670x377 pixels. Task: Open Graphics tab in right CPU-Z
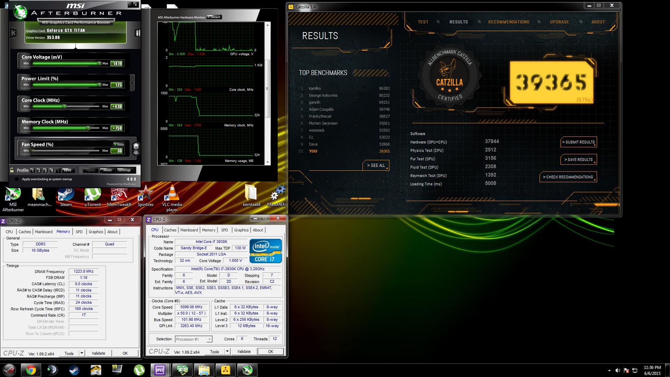(241, 230)
